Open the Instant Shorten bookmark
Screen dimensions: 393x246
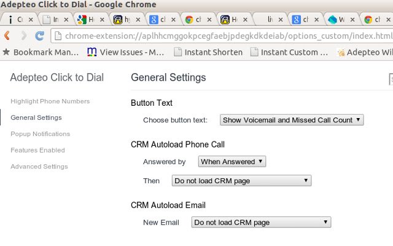click(x=208, y=52)
